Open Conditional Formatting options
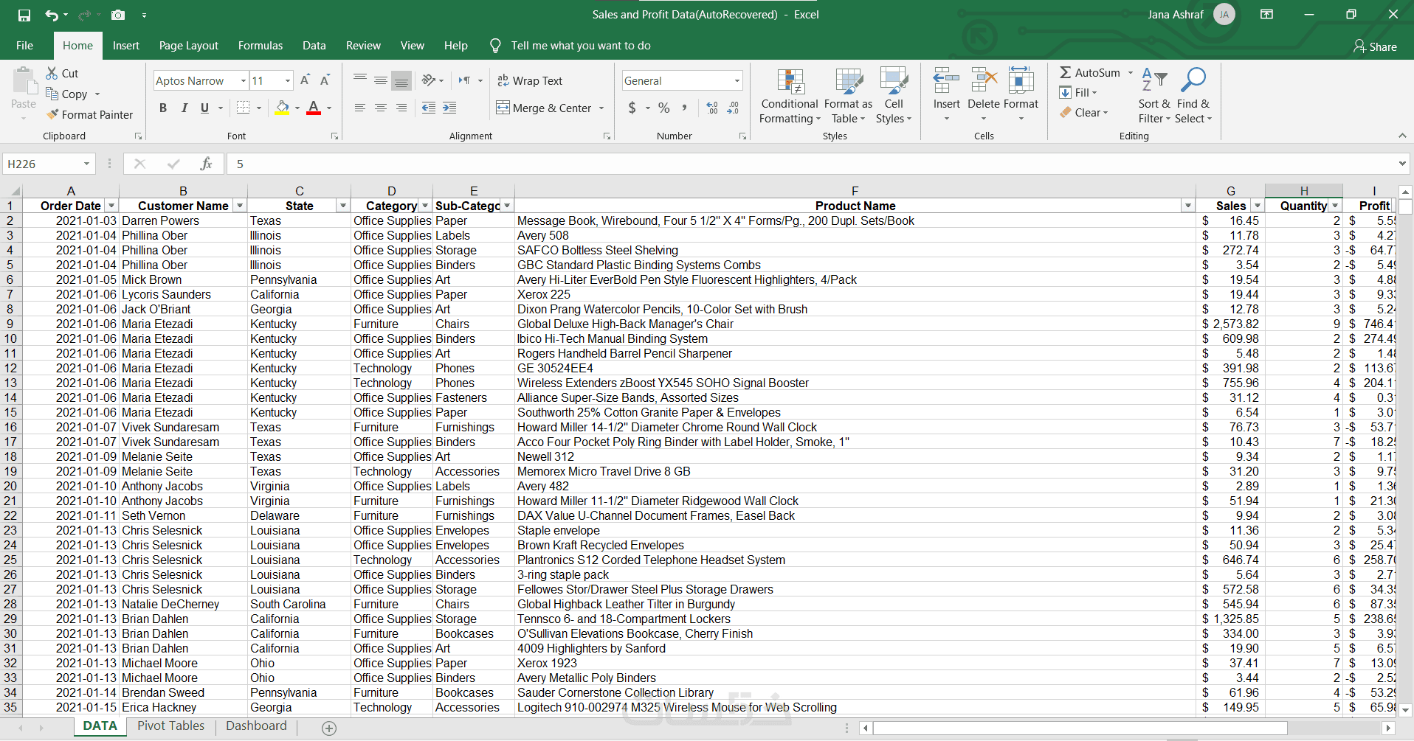1414x741 pixels. click(790, 97)
